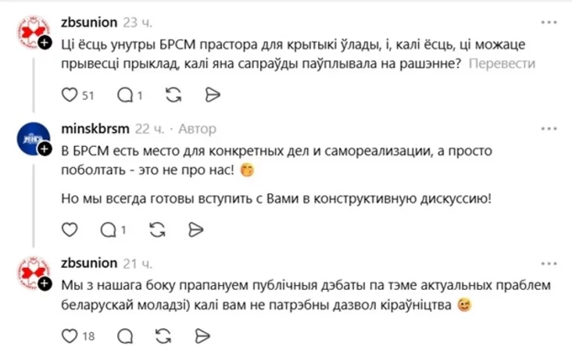This screenshot has width=572, height=354.
Task: Reply to the last zbsunion comment
Action: click(124, 336)
